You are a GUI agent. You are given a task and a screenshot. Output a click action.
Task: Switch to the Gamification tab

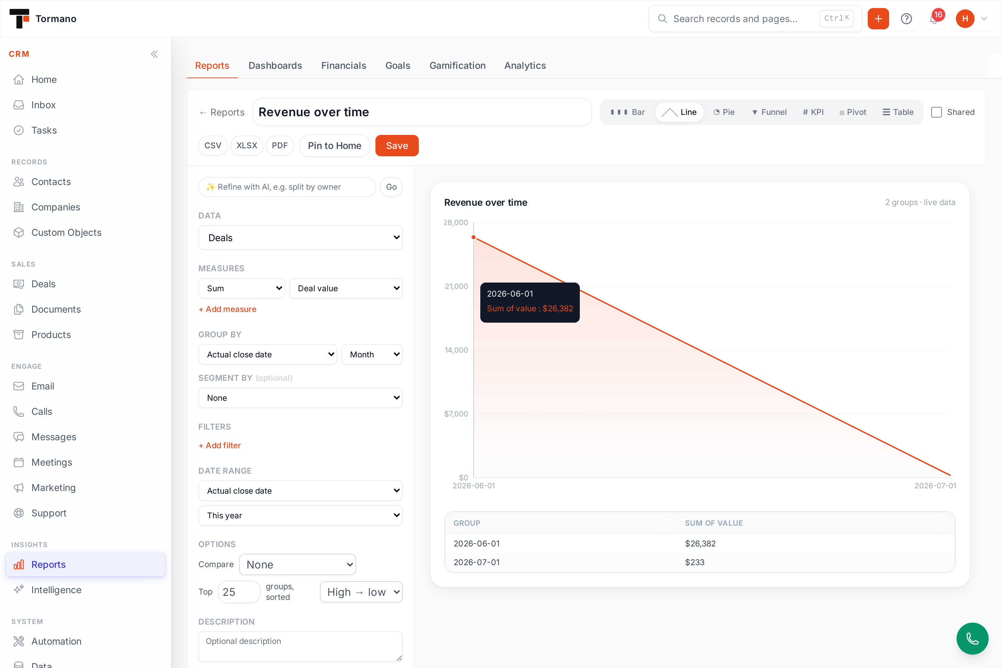click(x=458, y=65)
